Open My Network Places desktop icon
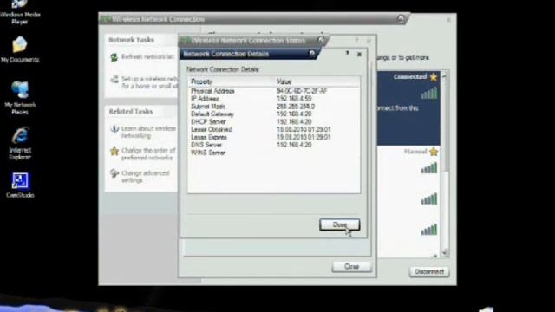The image size is (555, 312). coord(19,98)
